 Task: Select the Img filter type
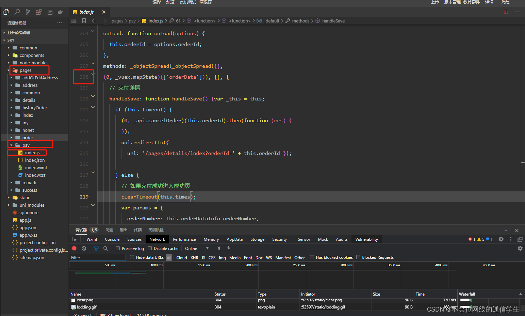click(222, 258)
